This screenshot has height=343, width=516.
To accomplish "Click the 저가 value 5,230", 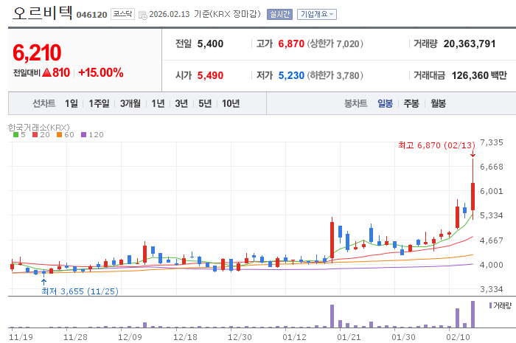I will click(x=291, y=75).
